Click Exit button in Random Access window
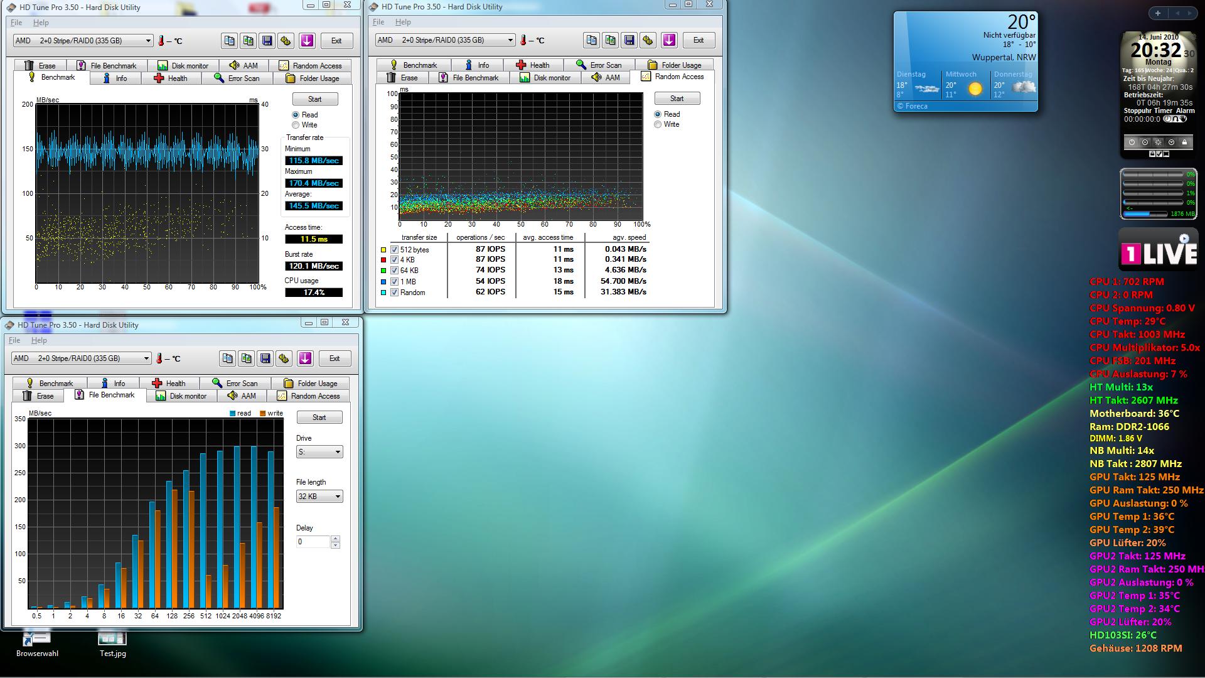This screenshot has height=678, width=1205. [x=698, y=40]
